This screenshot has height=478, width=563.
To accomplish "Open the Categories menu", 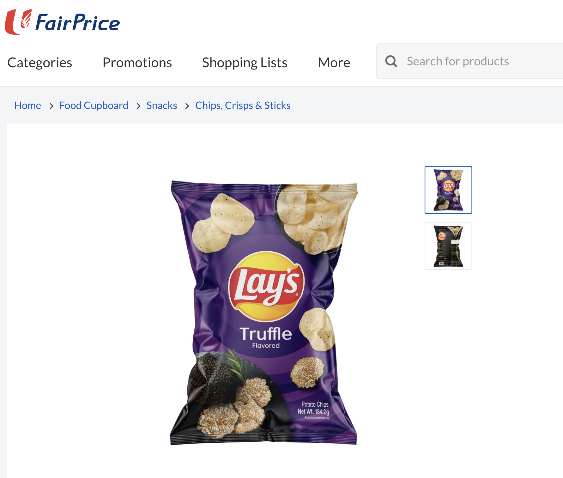I will pos(40,63).
